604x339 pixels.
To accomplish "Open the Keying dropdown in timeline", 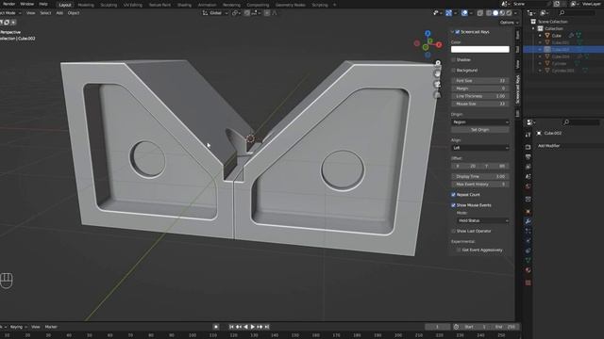I will click(18, 327).
